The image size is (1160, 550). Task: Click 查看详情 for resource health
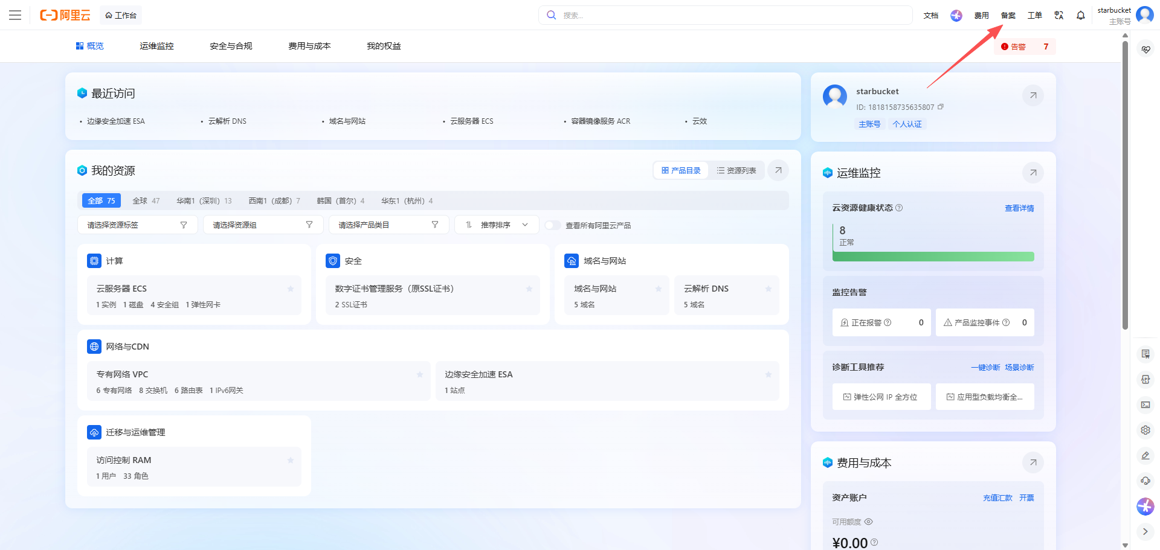click(1019, 208)
